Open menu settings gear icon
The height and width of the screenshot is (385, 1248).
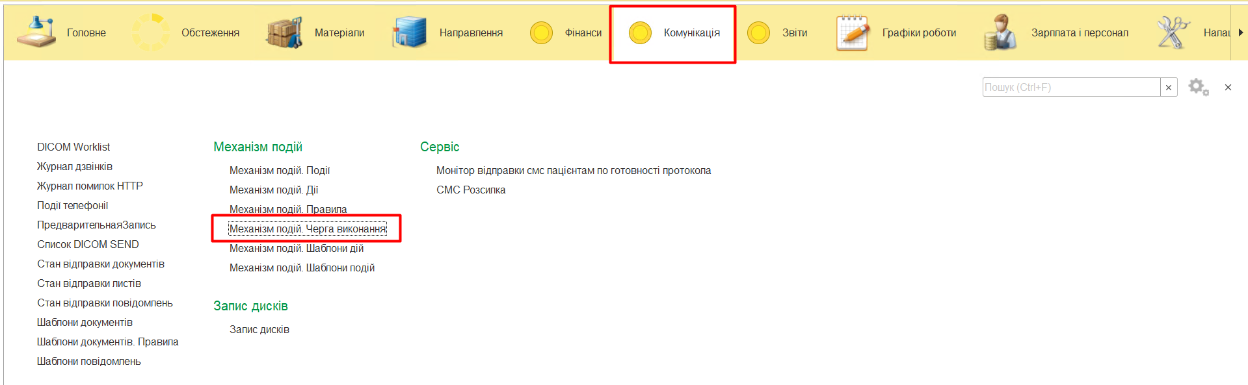tap(1198, 87)
